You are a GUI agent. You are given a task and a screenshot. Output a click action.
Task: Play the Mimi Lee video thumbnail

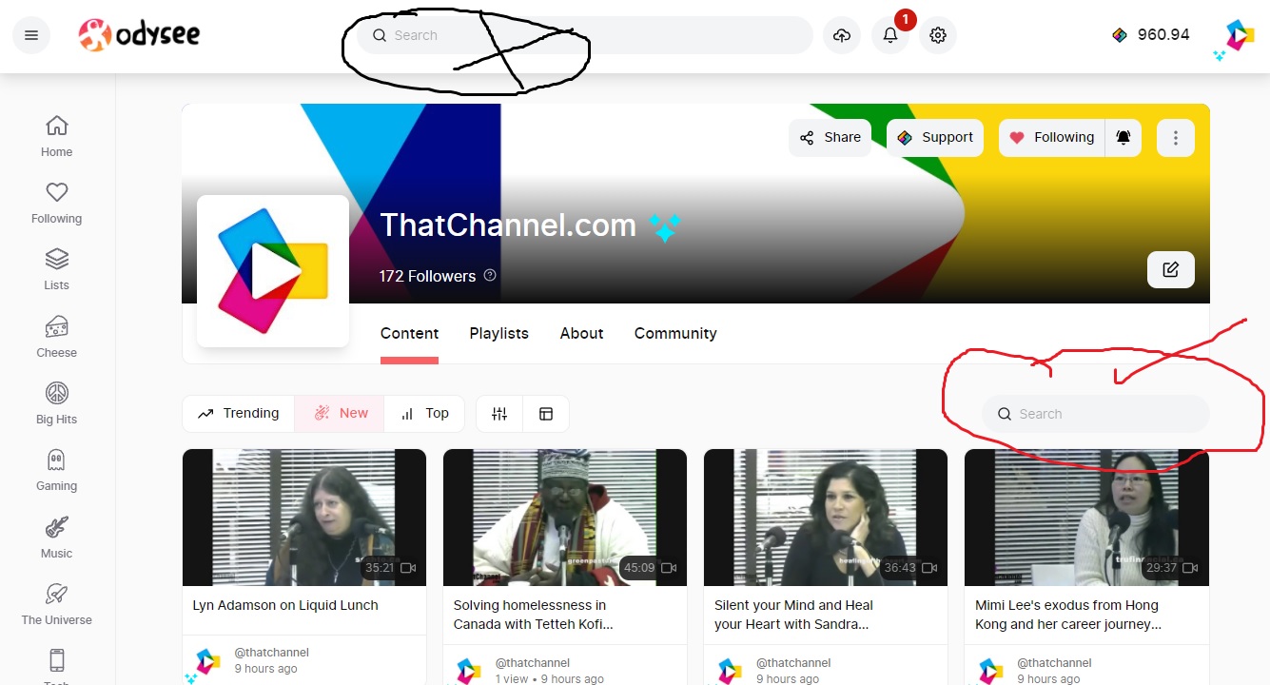1086,518
